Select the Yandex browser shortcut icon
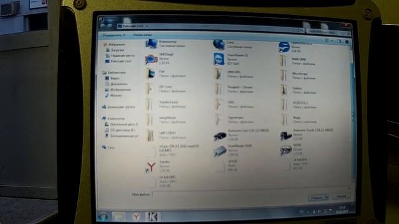399x224 pixels. [151, 167]
